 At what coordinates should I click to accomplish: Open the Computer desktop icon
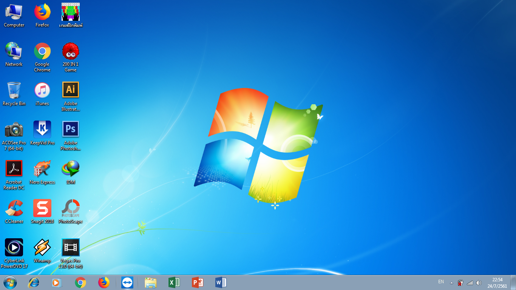(x=14, y=15)
